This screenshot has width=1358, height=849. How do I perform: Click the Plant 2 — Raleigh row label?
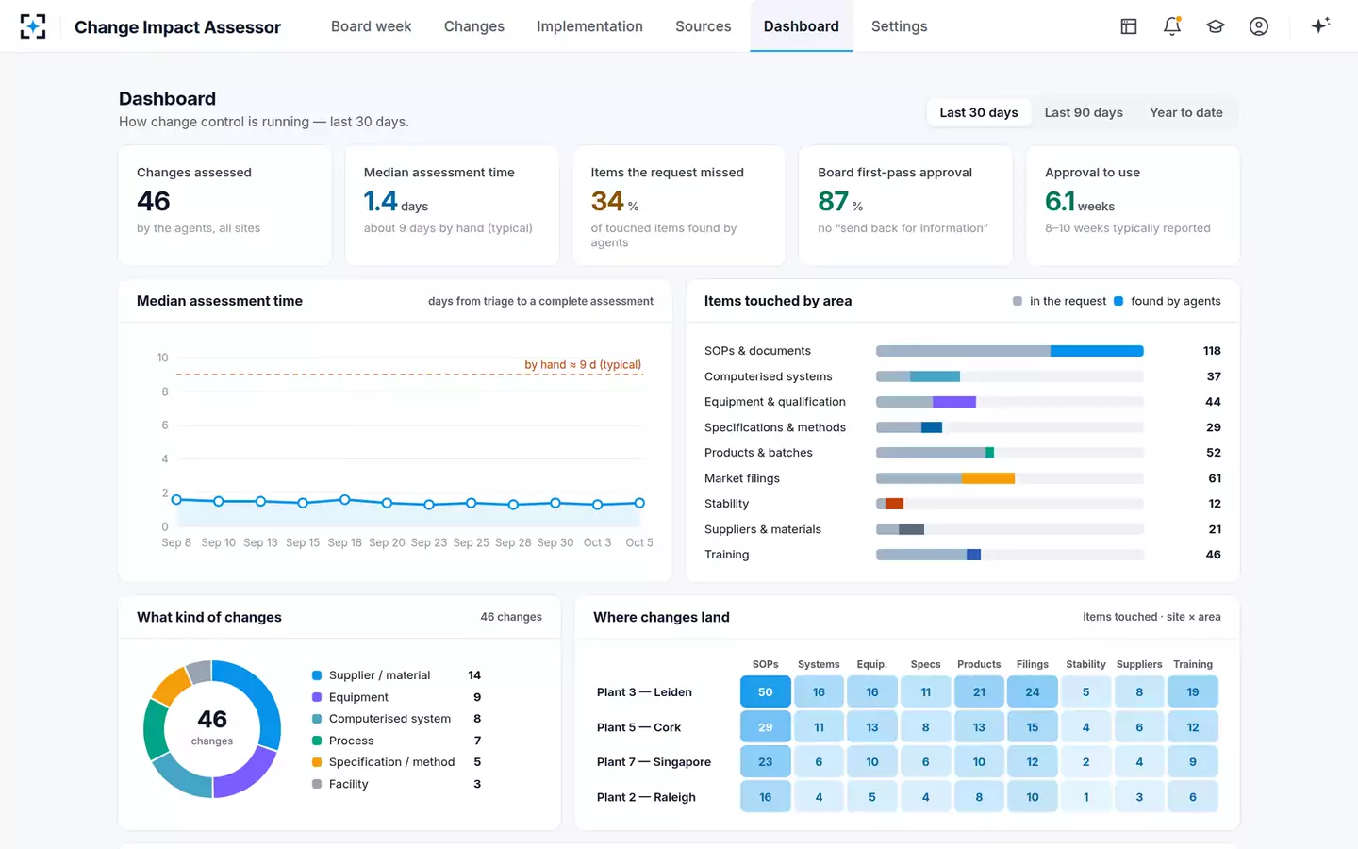point(646,797)
